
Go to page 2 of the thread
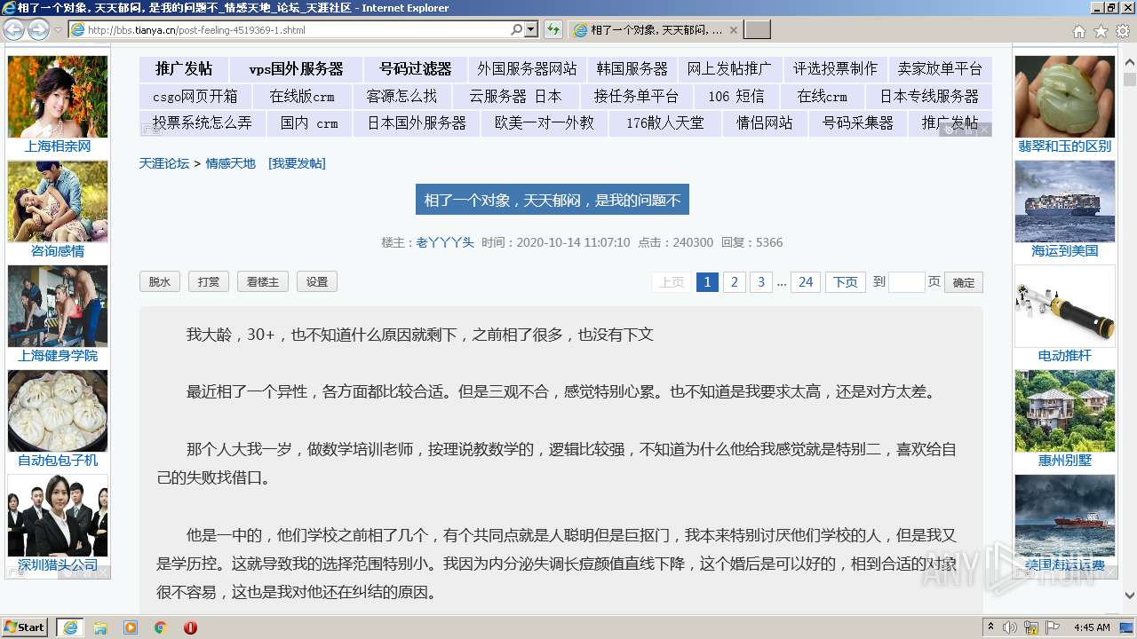tap(734, 282)
